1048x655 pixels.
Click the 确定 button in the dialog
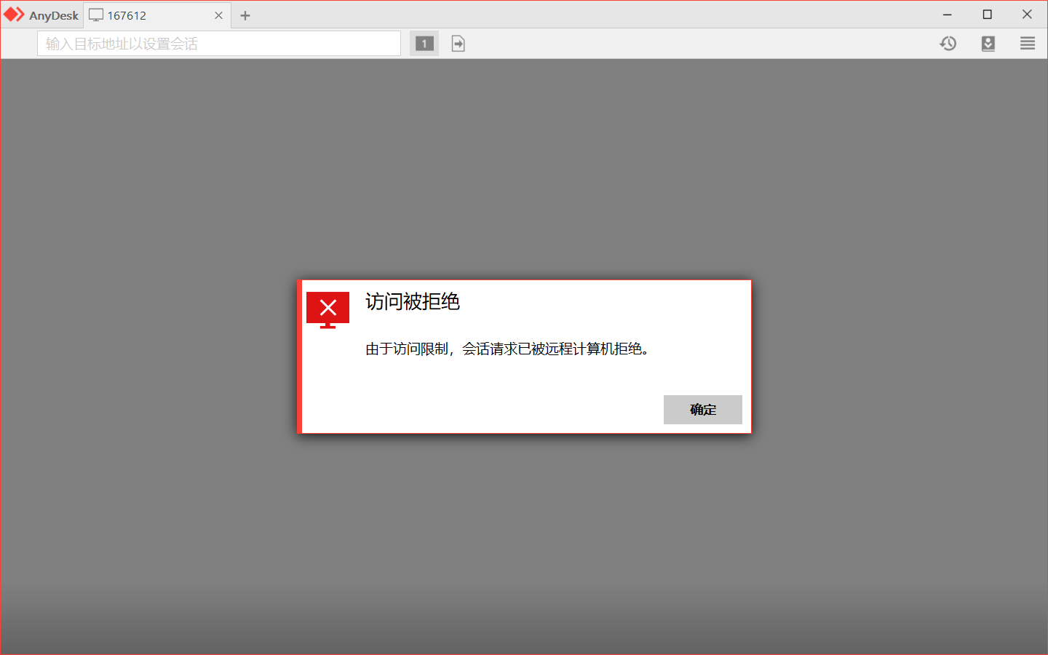click(x=702, y=410)
